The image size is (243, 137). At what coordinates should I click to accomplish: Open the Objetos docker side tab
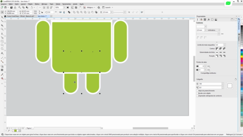coord(239,37)
